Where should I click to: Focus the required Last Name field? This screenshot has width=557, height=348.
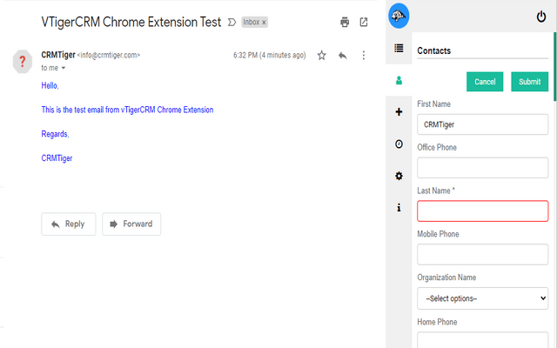click(482, 211)
